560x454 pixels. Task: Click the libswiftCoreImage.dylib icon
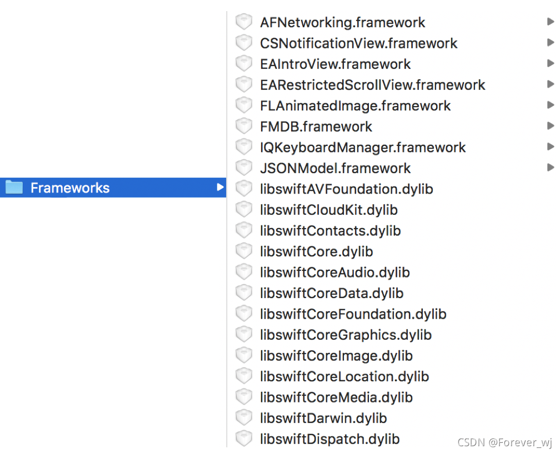244,355
